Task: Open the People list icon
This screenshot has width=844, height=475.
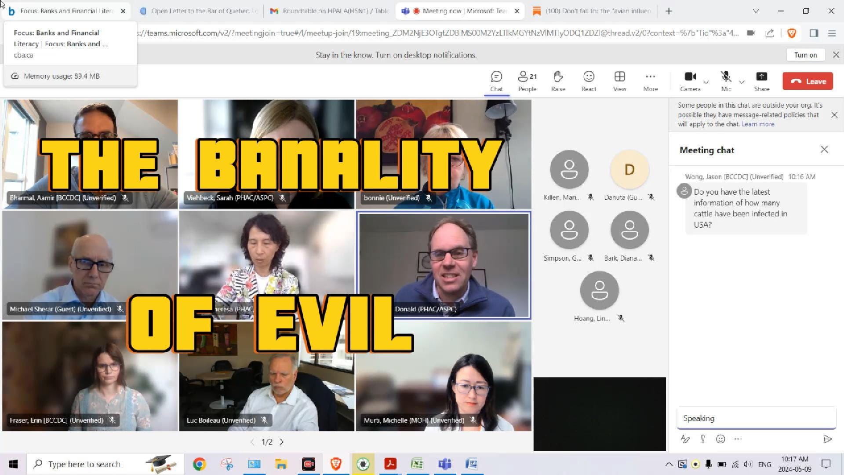Action: coord(527,81)
